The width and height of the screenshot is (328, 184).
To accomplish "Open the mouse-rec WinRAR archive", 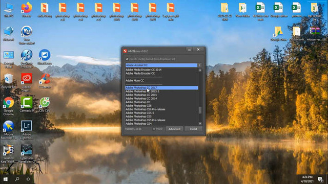I will point(314,34).
